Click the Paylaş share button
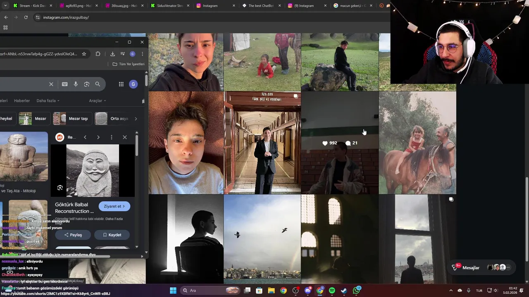 click(73, 235)
